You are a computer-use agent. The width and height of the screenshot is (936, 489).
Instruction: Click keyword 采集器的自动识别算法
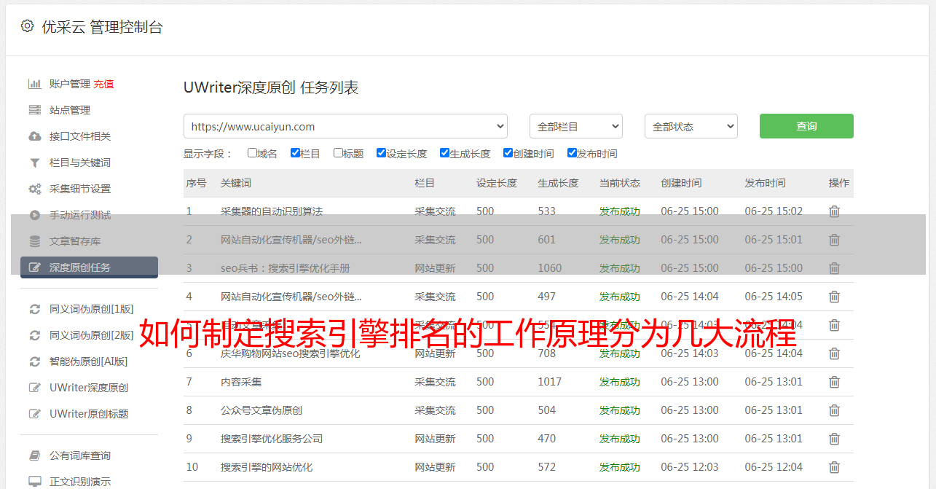click(272, 211)
